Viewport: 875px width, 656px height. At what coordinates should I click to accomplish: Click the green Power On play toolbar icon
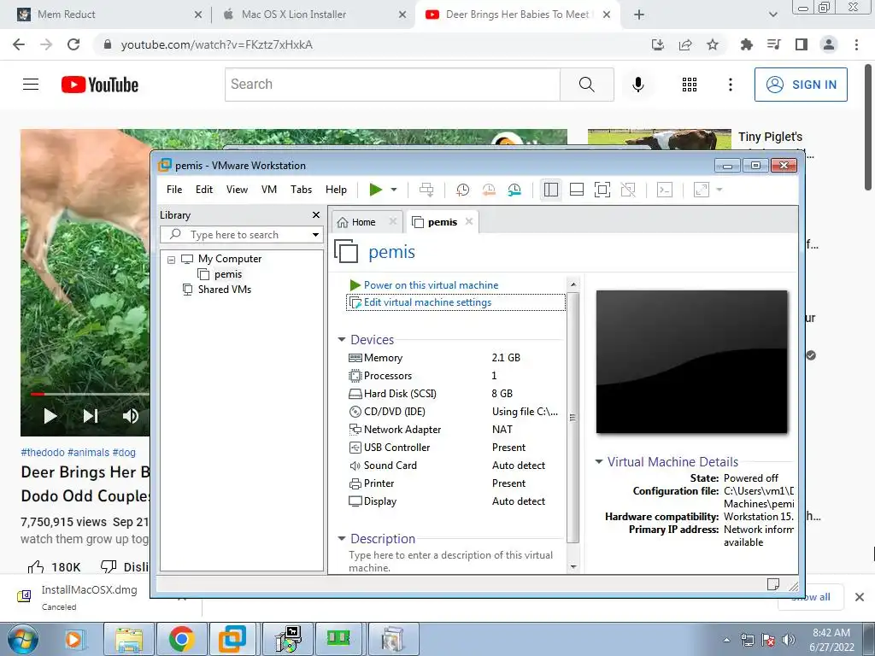tap(376, 190)
